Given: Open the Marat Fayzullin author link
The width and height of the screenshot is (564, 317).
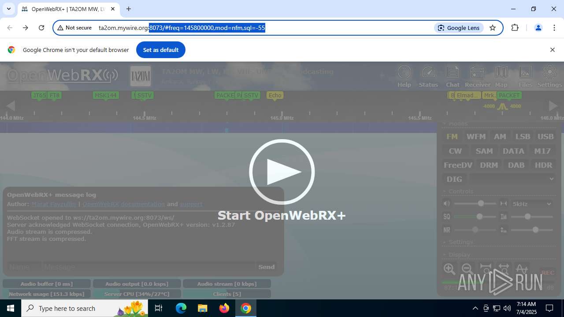Looking at the screenshot, I should pos(54,204).
